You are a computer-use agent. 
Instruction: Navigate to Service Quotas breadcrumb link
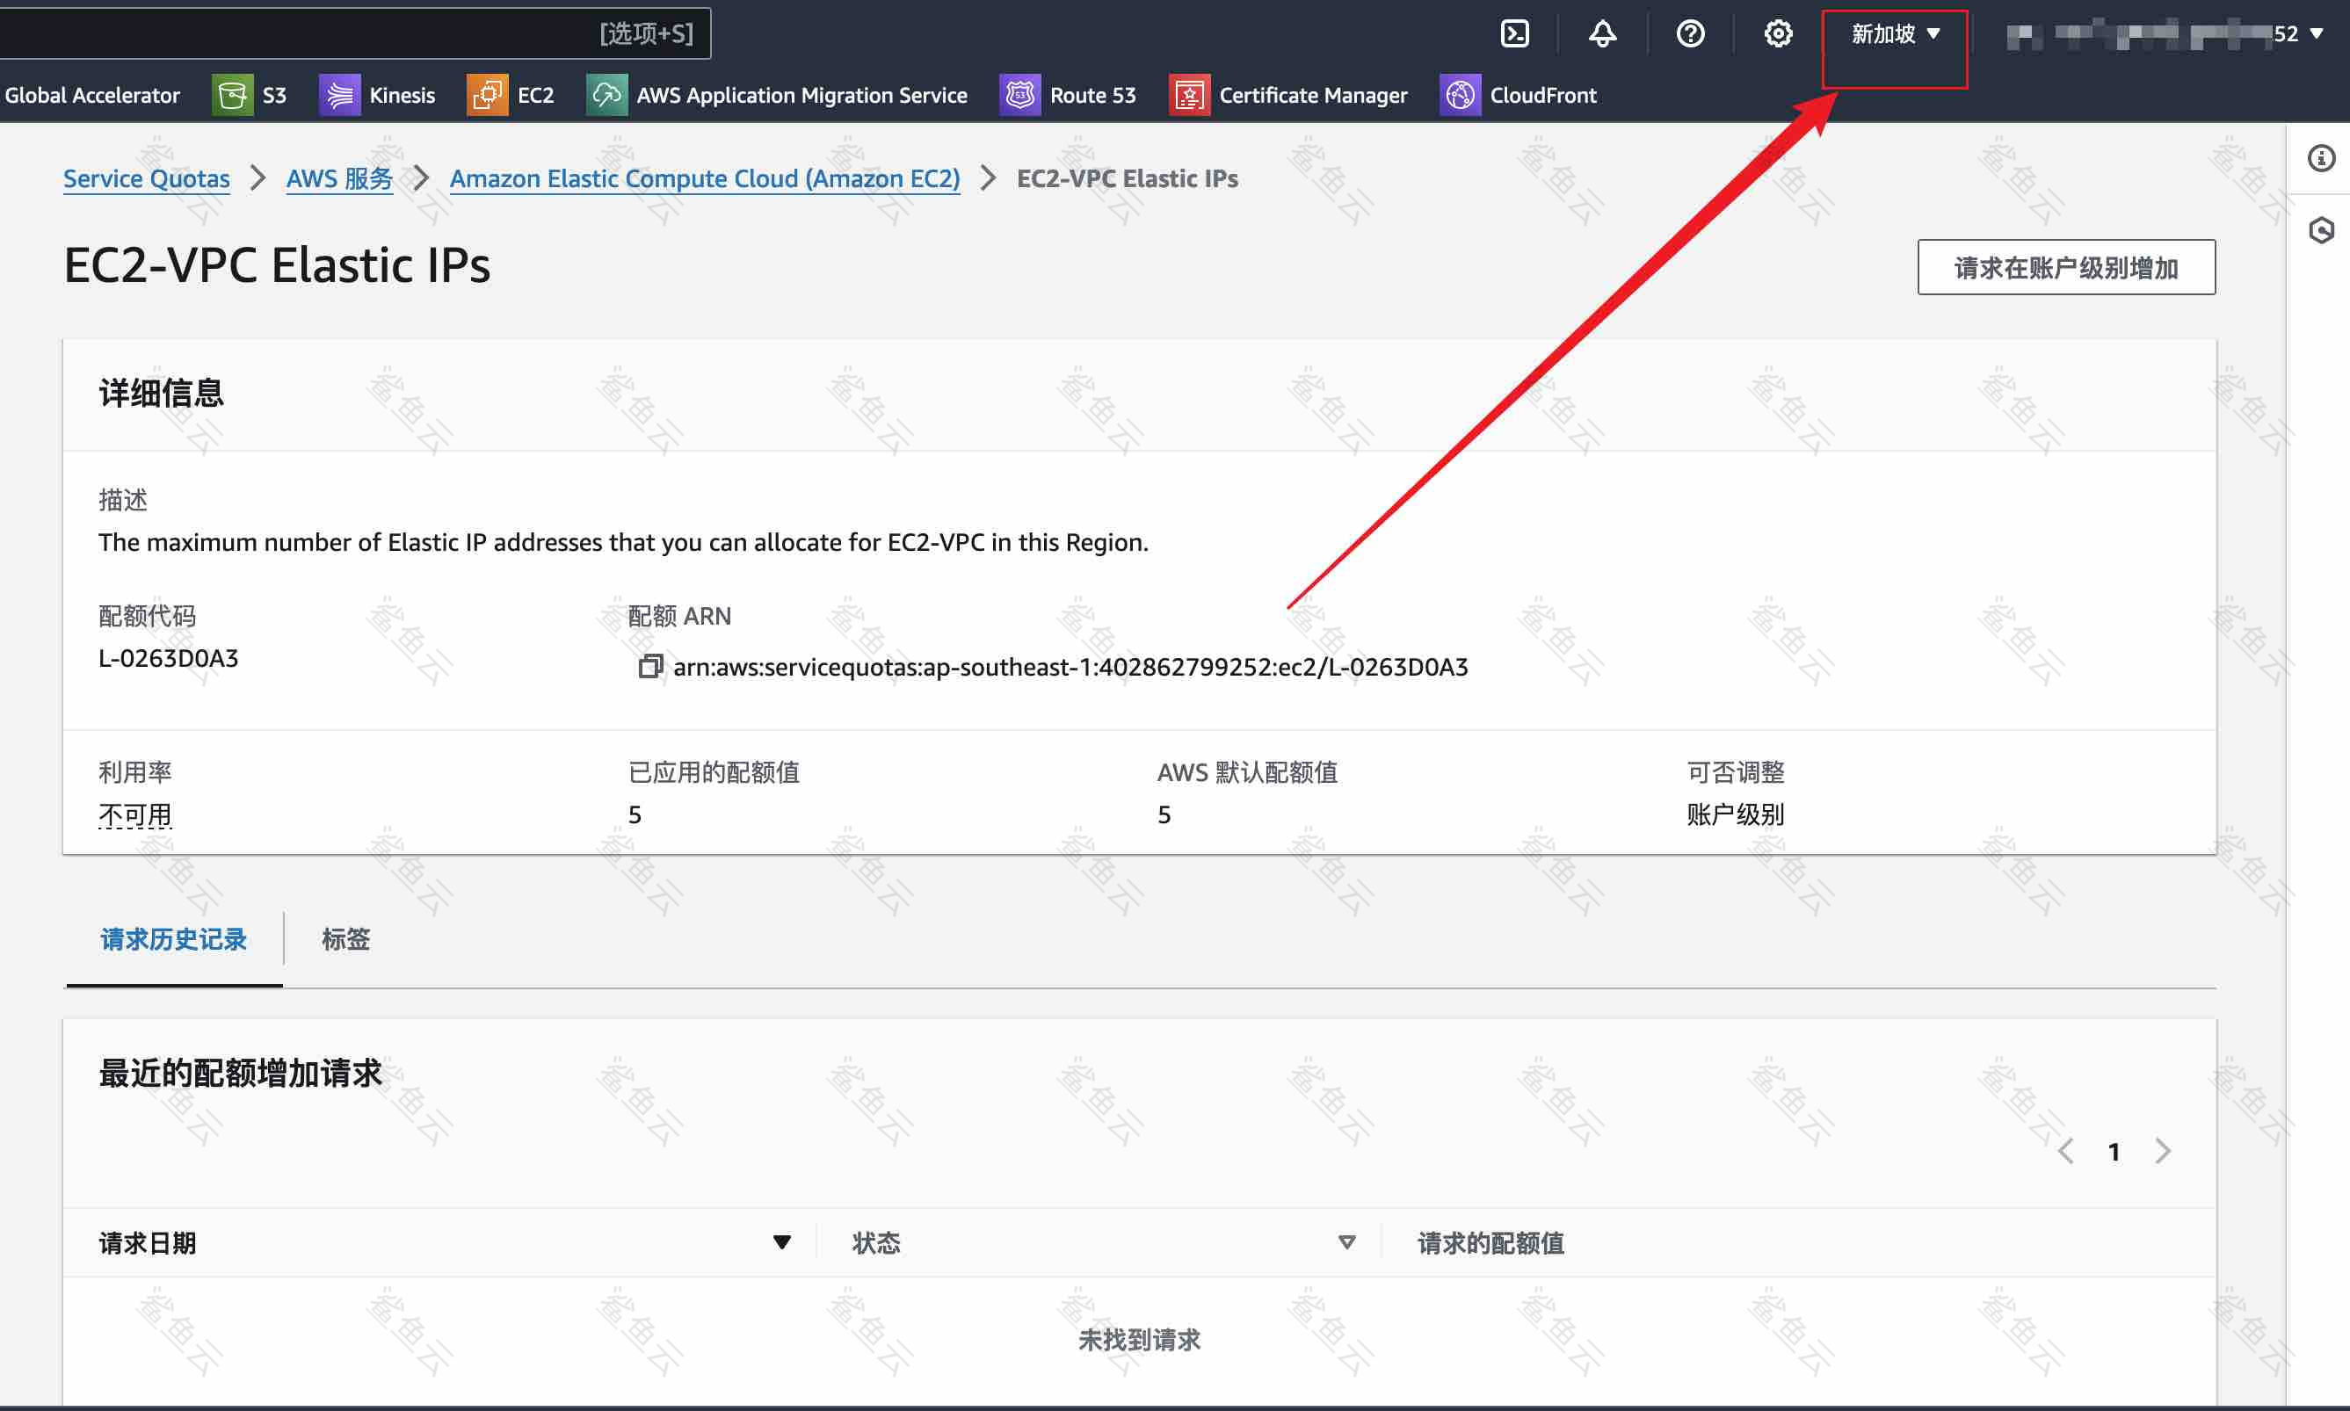146,177
